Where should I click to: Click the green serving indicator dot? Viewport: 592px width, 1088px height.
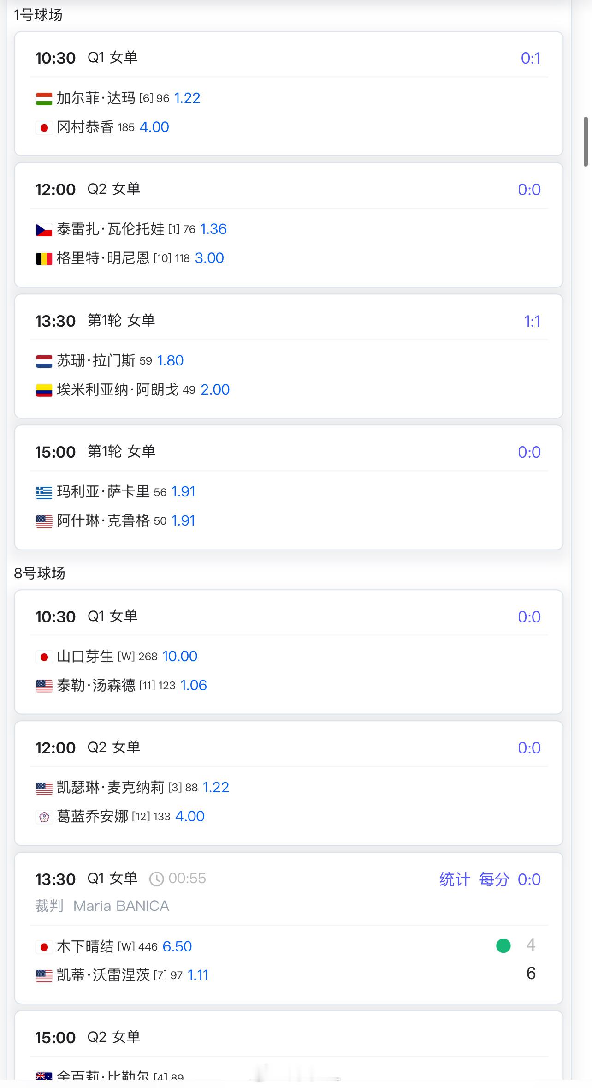503,946
